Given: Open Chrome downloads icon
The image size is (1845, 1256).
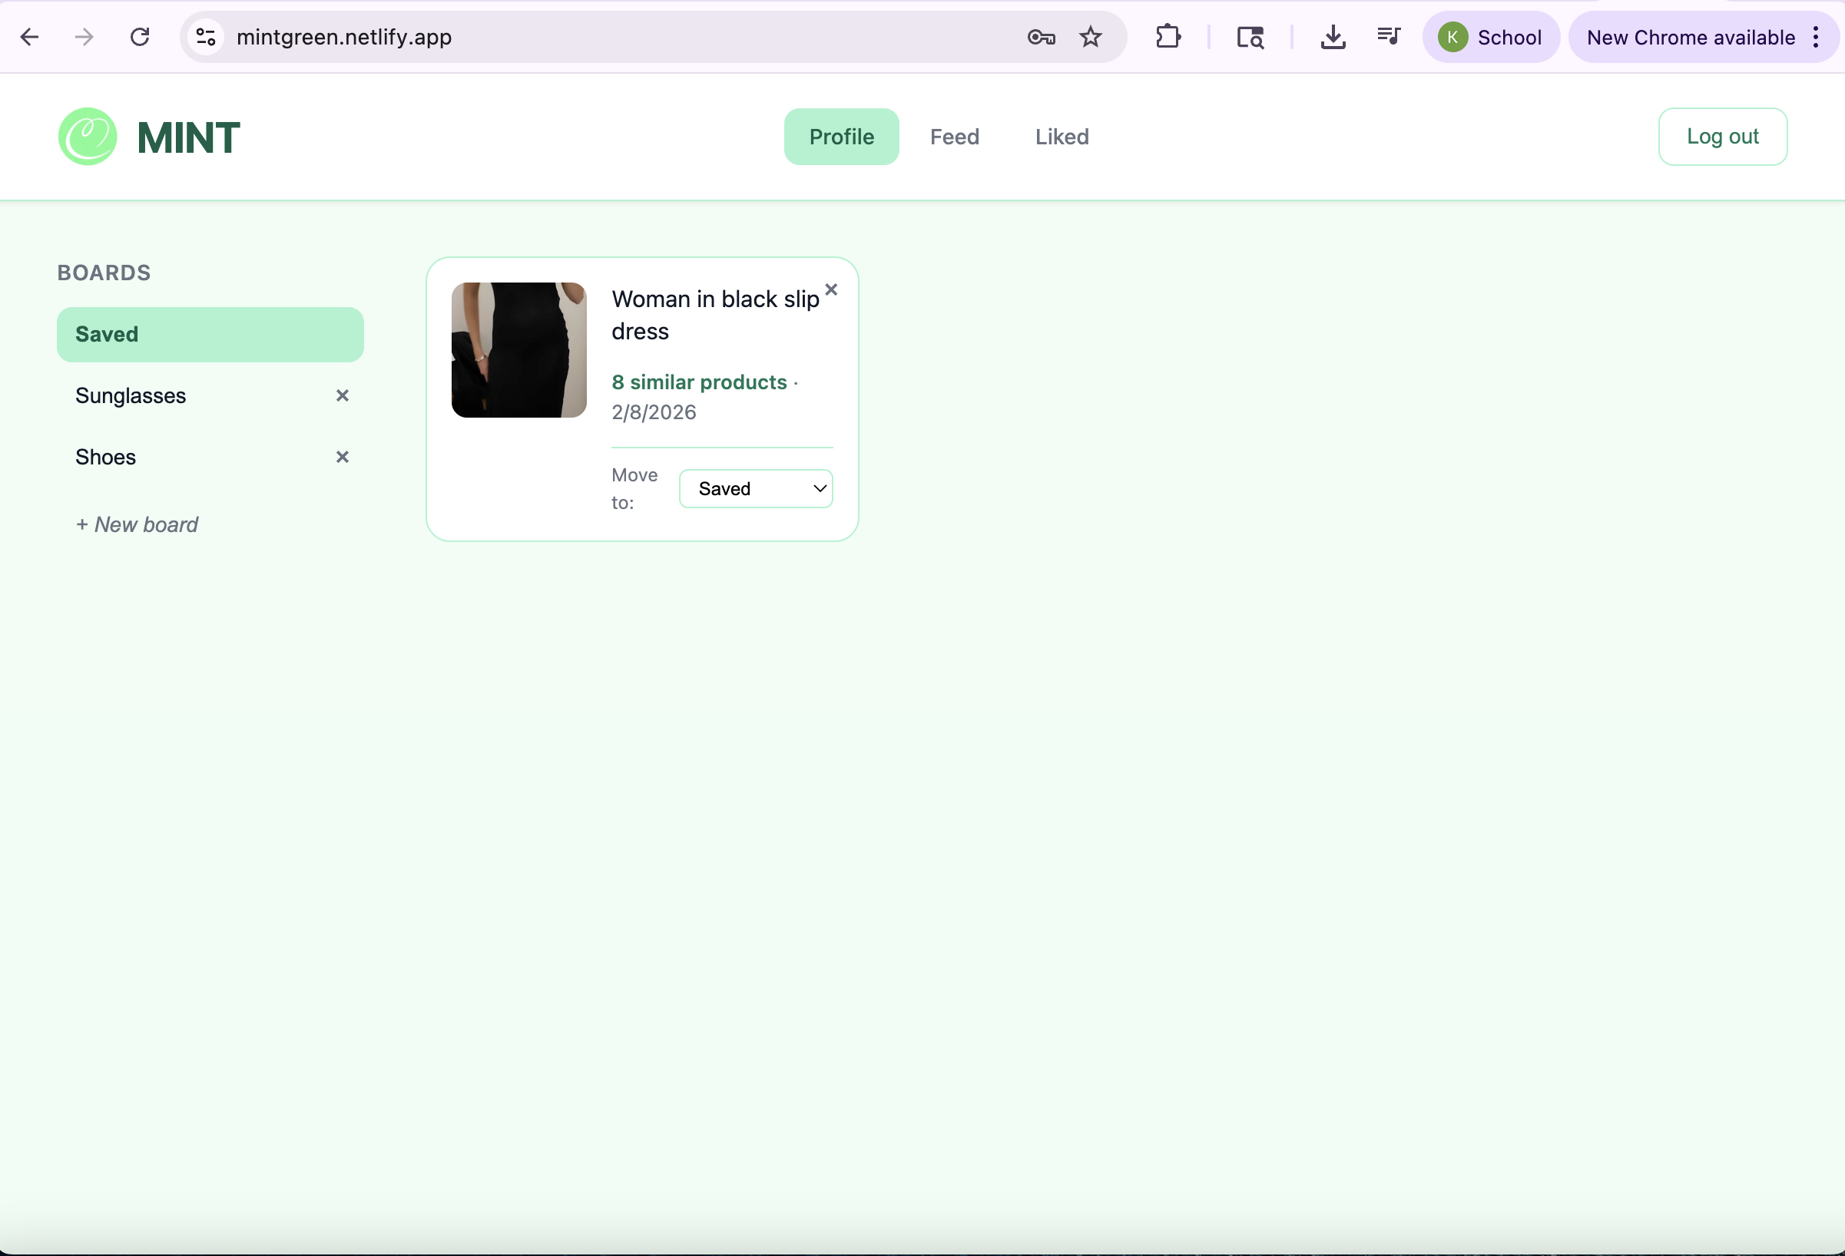Looking at the screenshot, I should pos(1333,37).
